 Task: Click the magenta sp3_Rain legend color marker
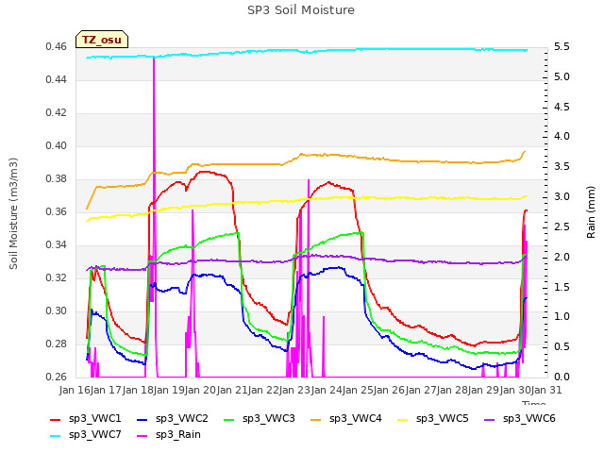point(143,436)
